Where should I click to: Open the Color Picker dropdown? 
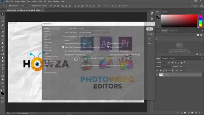tap(95, 28)
